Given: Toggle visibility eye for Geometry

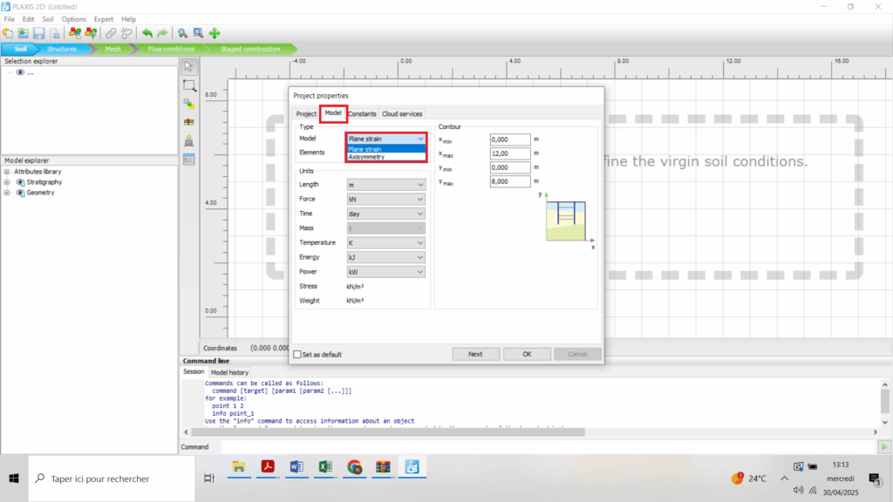Looking at the screenshot, I should click(21, 193).
